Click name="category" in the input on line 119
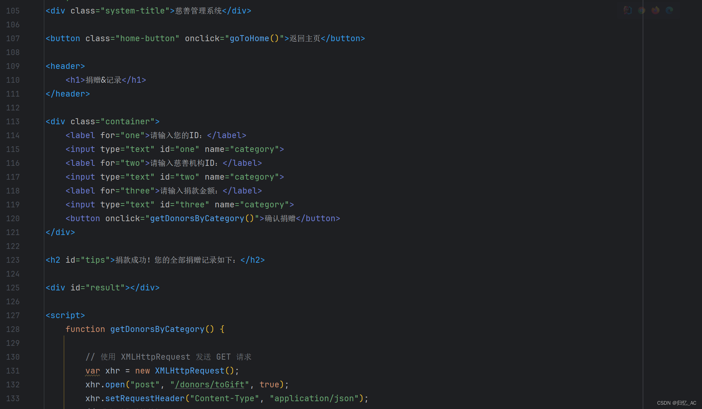 [252, 204]
